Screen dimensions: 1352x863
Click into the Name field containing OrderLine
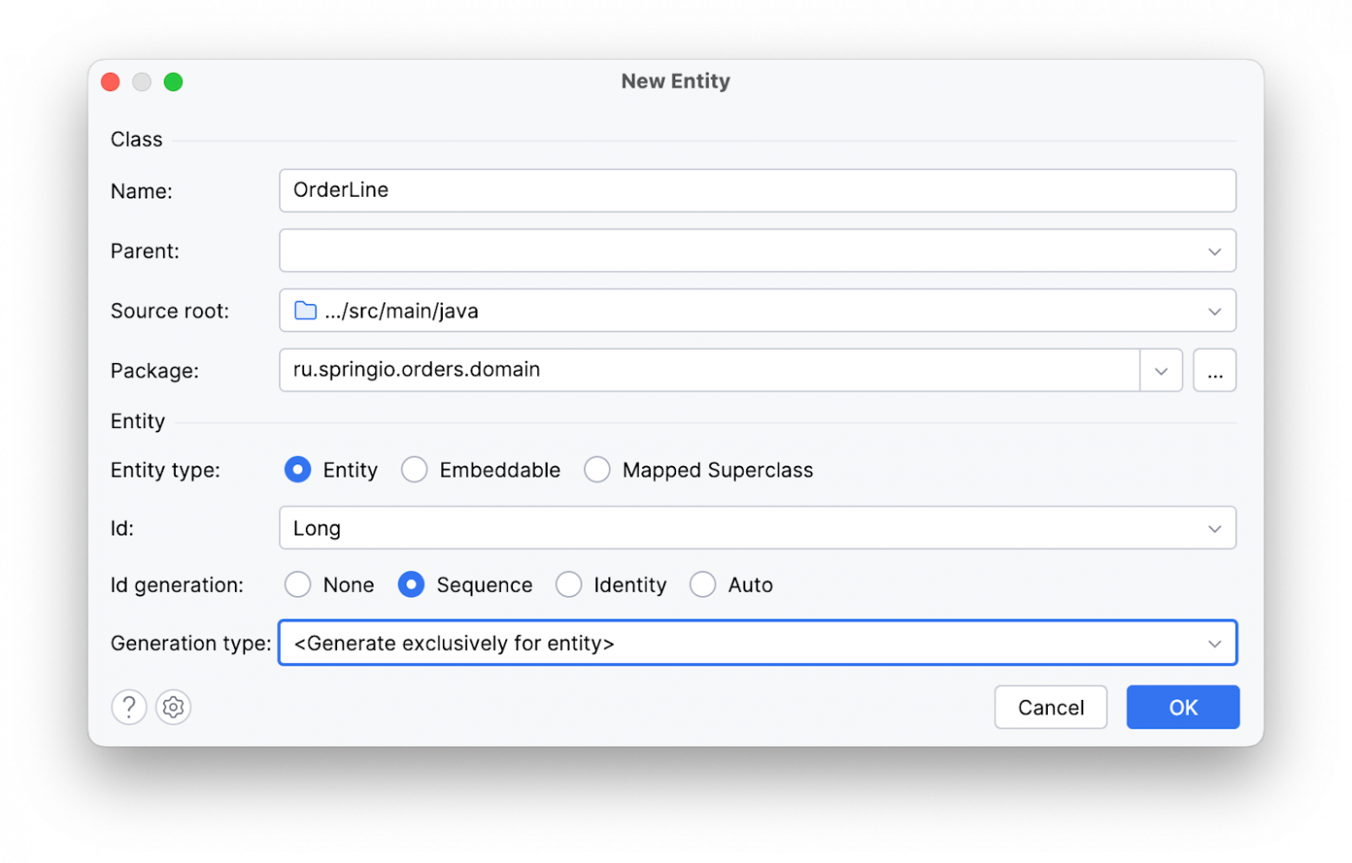[757, 191]
